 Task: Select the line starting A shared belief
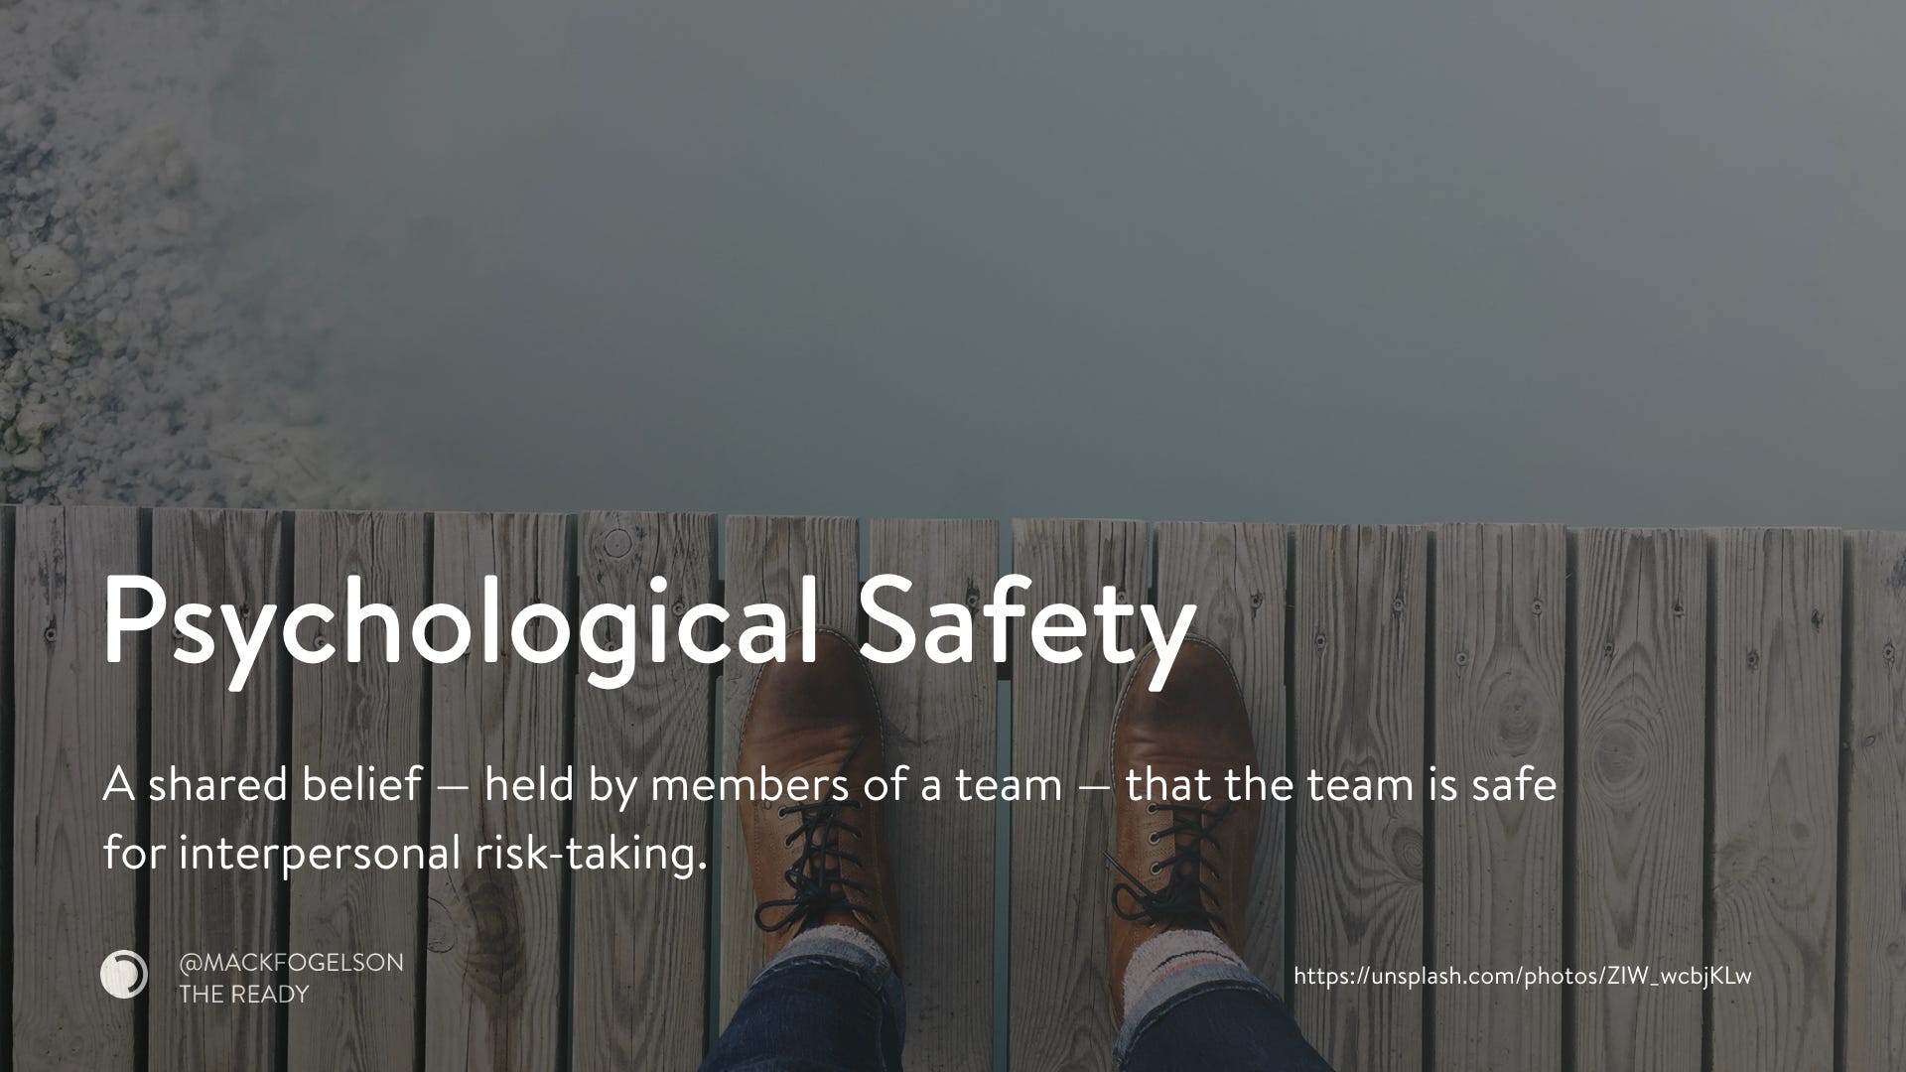click(830, 785)
